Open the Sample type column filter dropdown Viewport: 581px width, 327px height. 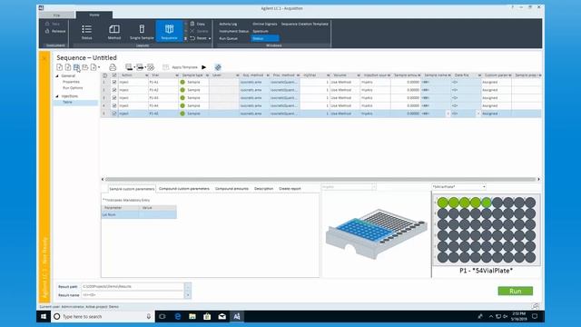pos(207,75)
